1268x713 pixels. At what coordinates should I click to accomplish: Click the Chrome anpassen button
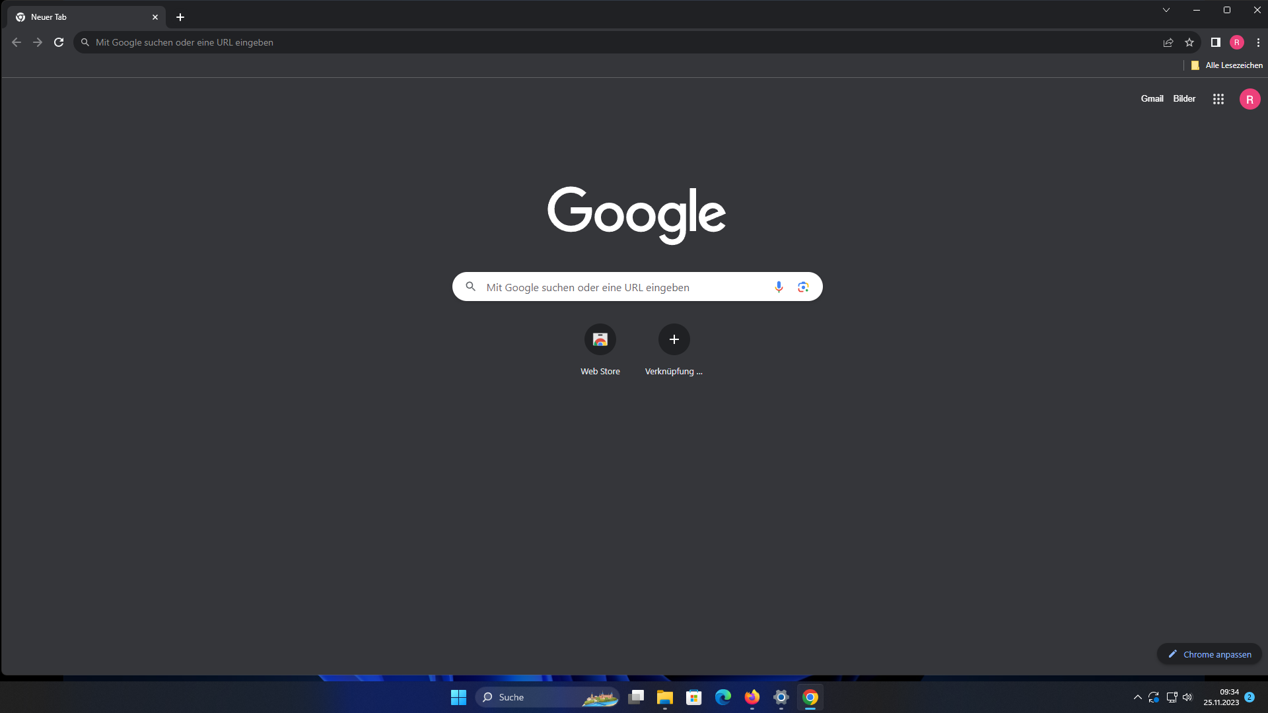coord(1209,654)
